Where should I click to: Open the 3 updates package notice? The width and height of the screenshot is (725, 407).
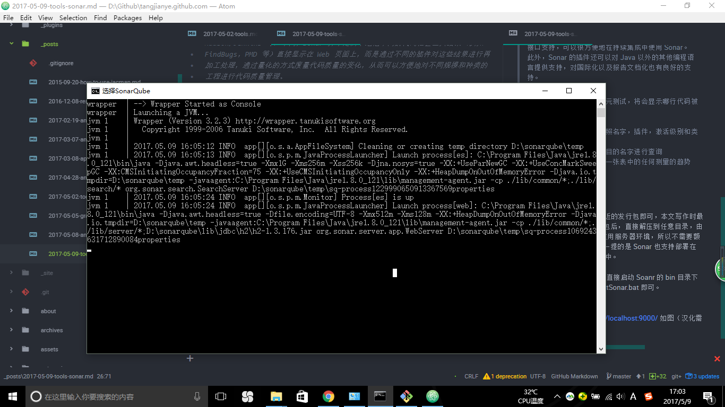(703, 376)
